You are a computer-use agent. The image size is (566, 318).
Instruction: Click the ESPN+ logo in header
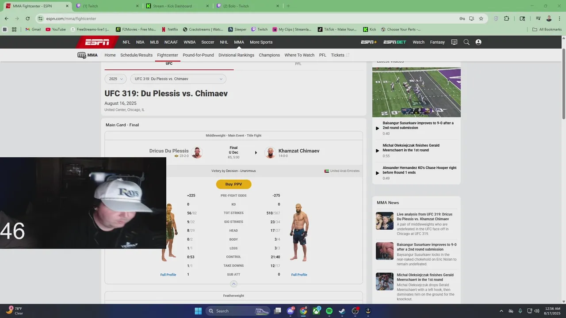[x=369, y=42]
